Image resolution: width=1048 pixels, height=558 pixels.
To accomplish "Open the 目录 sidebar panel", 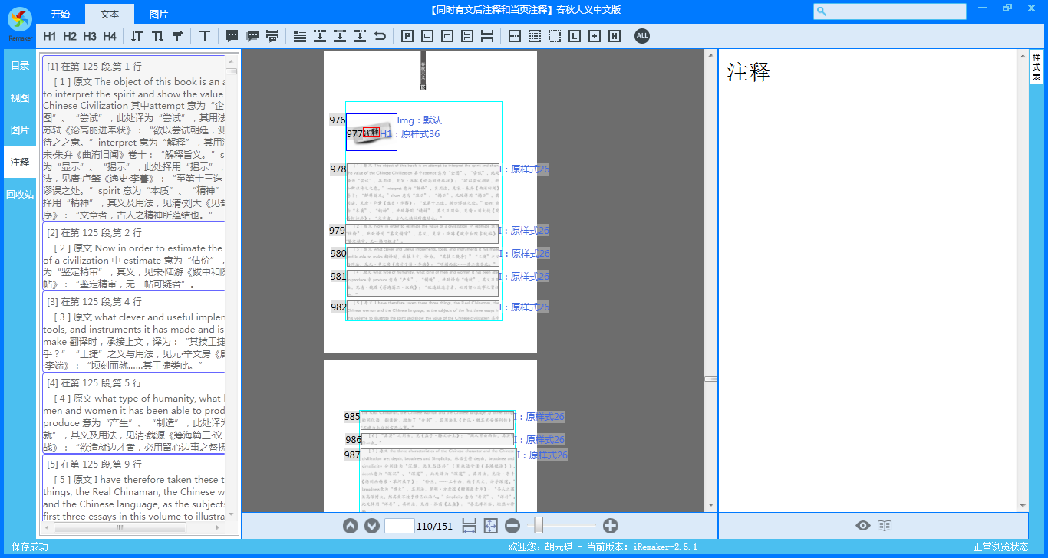I will [x=20, y=66].
